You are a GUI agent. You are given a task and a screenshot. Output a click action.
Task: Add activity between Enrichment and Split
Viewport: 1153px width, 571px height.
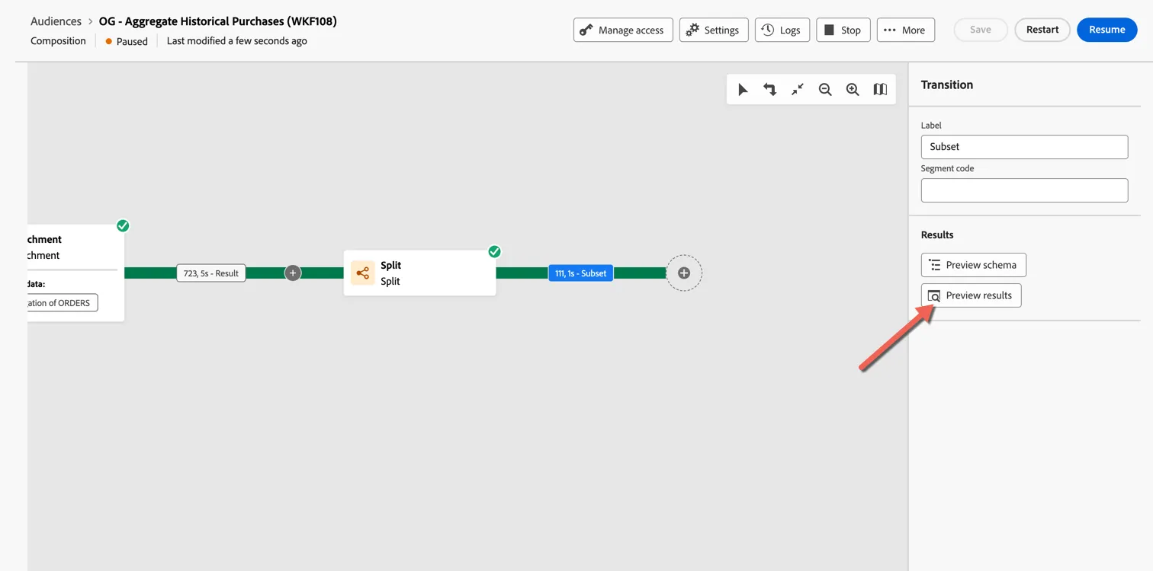293,273
